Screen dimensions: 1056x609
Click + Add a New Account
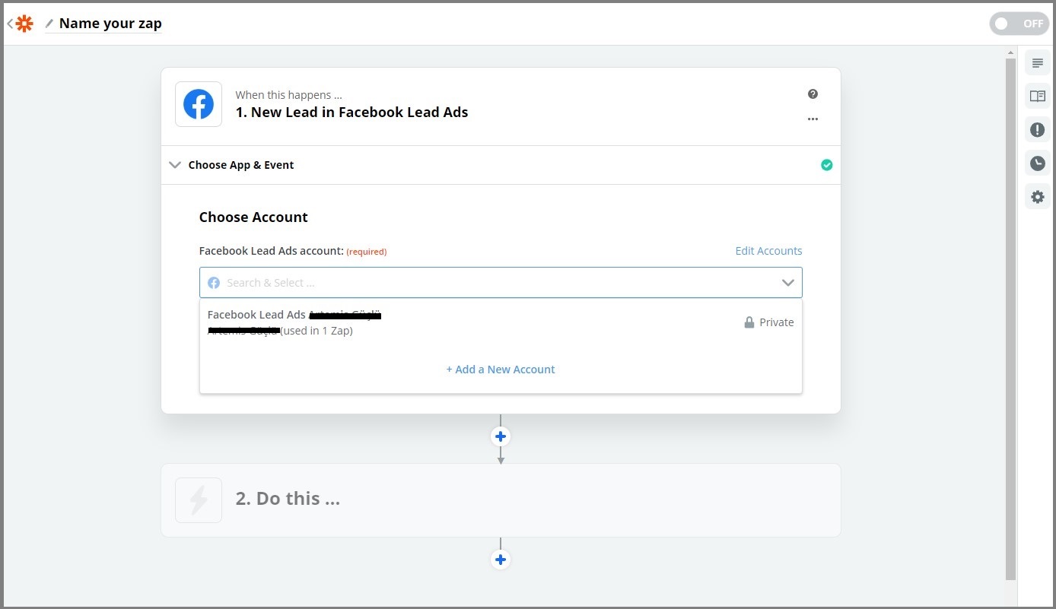[x=501, y=370]
